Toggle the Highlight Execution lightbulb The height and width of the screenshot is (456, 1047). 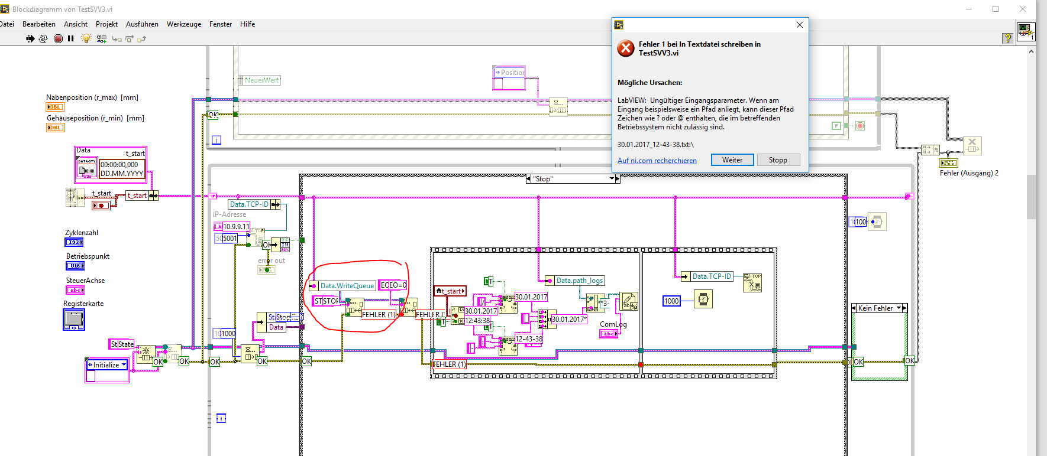86,38
